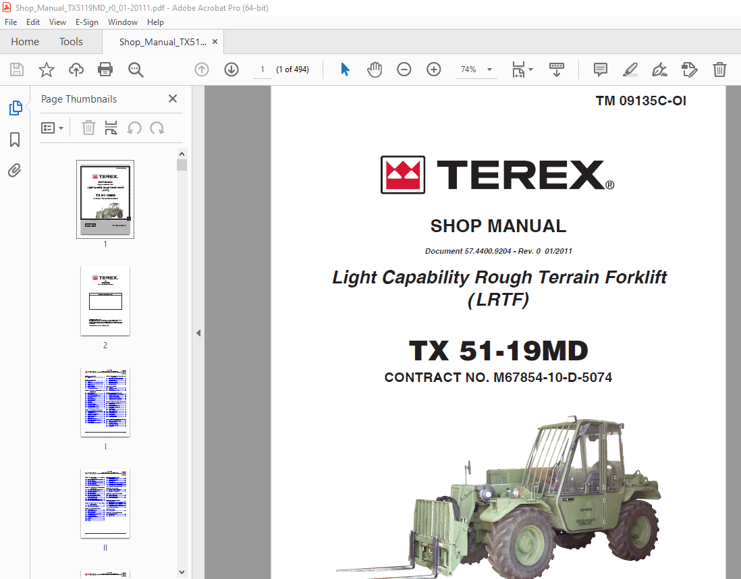Viewport: 741px width, 579px height.
Task: Click the 'SHOP MANUAL' heading text
Action: [498, 226]
